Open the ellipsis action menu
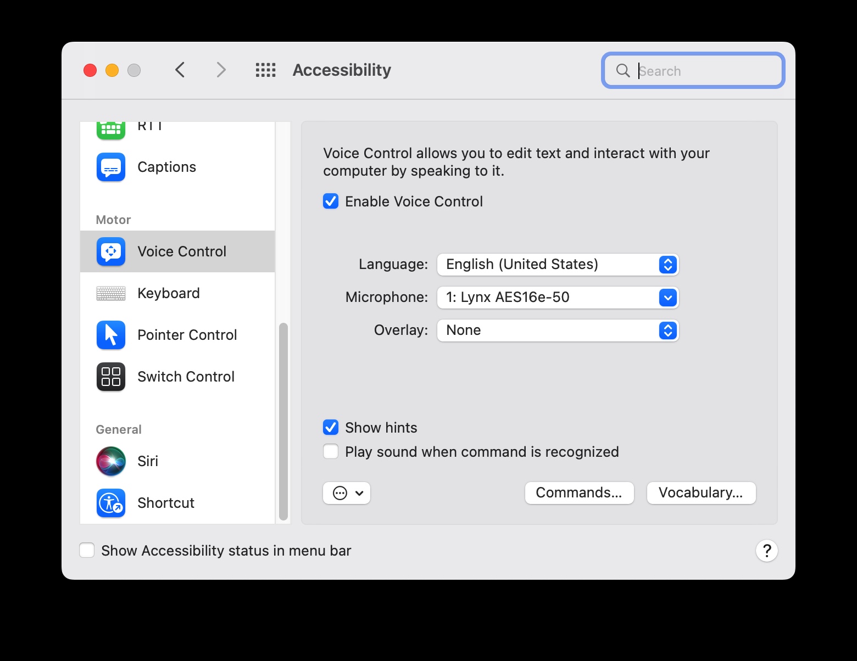This screenshot has height=661, width=857. [x=347, y=493]
